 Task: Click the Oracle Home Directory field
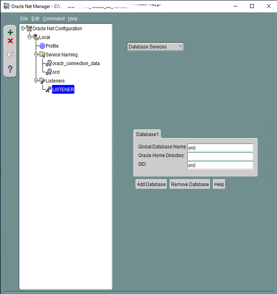[220, 156]
